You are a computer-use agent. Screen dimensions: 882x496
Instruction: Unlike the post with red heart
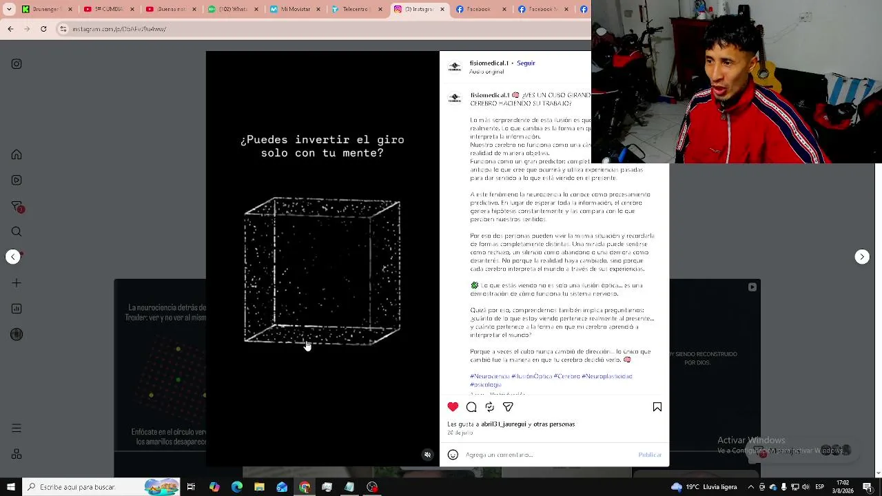click(x=453, y=407)
